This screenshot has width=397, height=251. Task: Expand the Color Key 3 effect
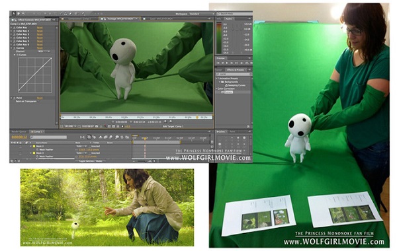(11, 34)
